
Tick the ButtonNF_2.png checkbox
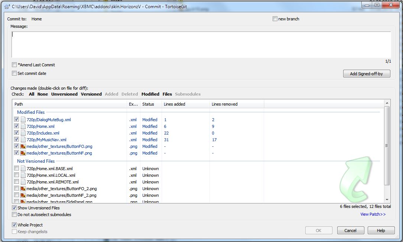pos(16,195)
